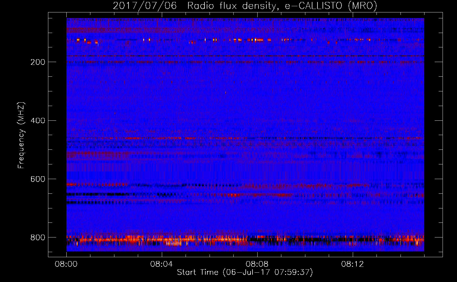Click the 08:12 time tick label
The image size is (457, 282).
pos(352,264)
